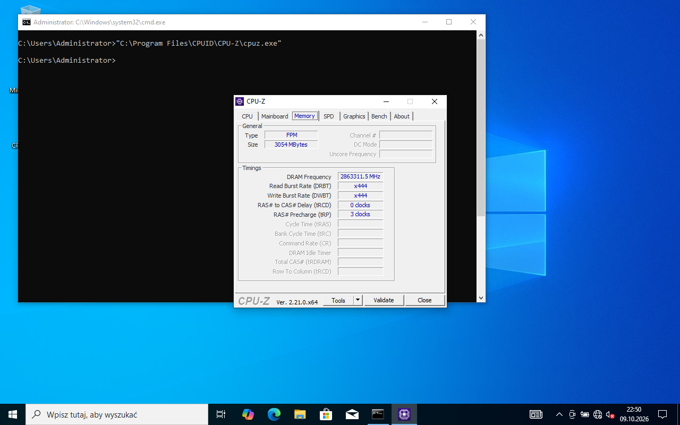Click the Read Burst Rate x444 value
The width and height of the screenshot is (680, 425).
pyautogui.click(x=360, y=186)
